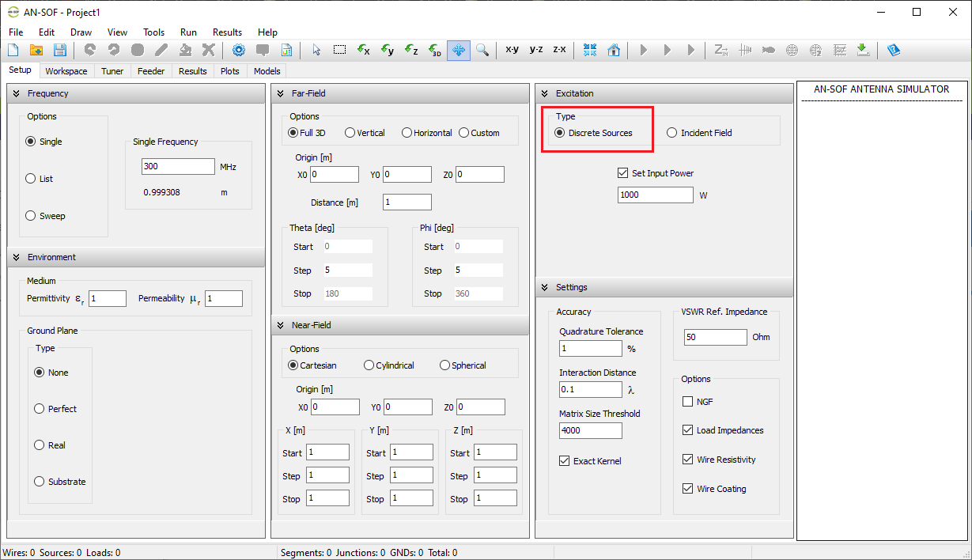Open the Models tab
Image resolution: width=972 pixels, height=560 pixels.
[x=267, y=71]
